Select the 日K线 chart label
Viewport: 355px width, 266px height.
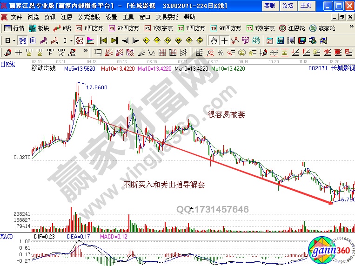(7, 65)
